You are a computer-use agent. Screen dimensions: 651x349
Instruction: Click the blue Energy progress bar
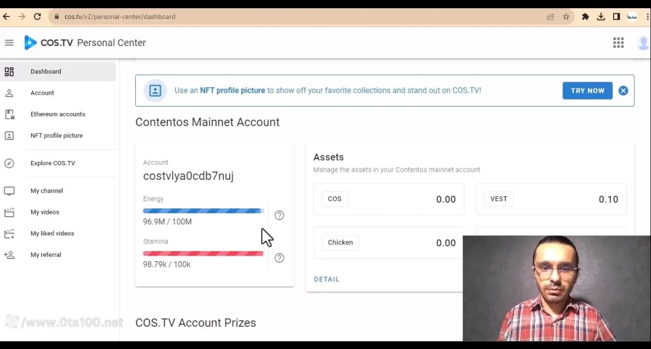click(203, 211)
